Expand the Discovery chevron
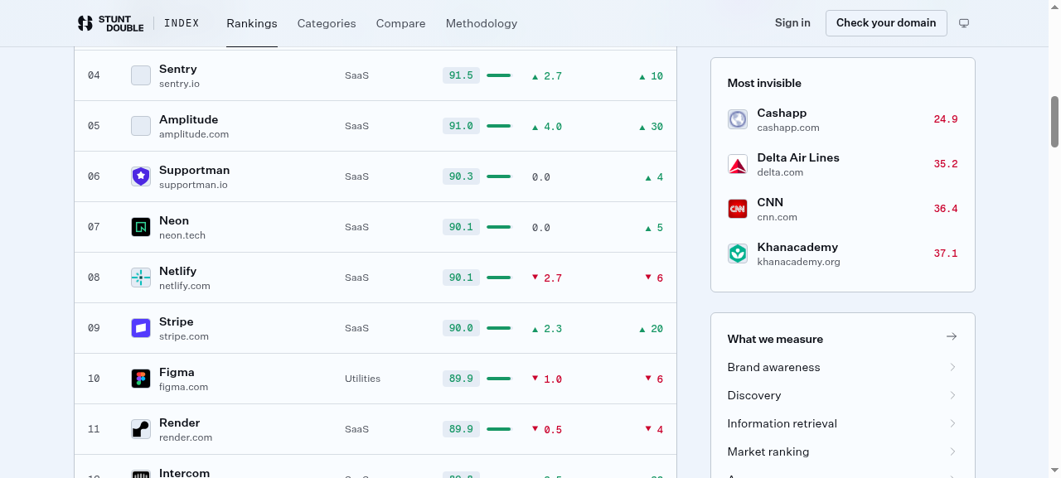 (x=952, y=395)
